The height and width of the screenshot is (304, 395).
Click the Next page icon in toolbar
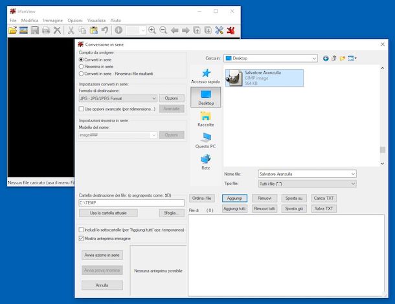(x=208, y=30)
